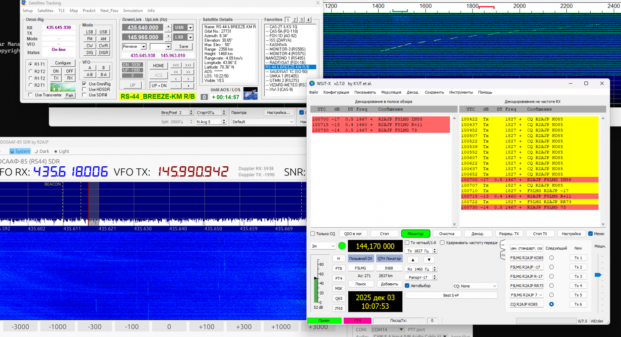Open the Конфигурация menu in WSJT-X
Screen dimensions: 621x337
pos(336,92)
